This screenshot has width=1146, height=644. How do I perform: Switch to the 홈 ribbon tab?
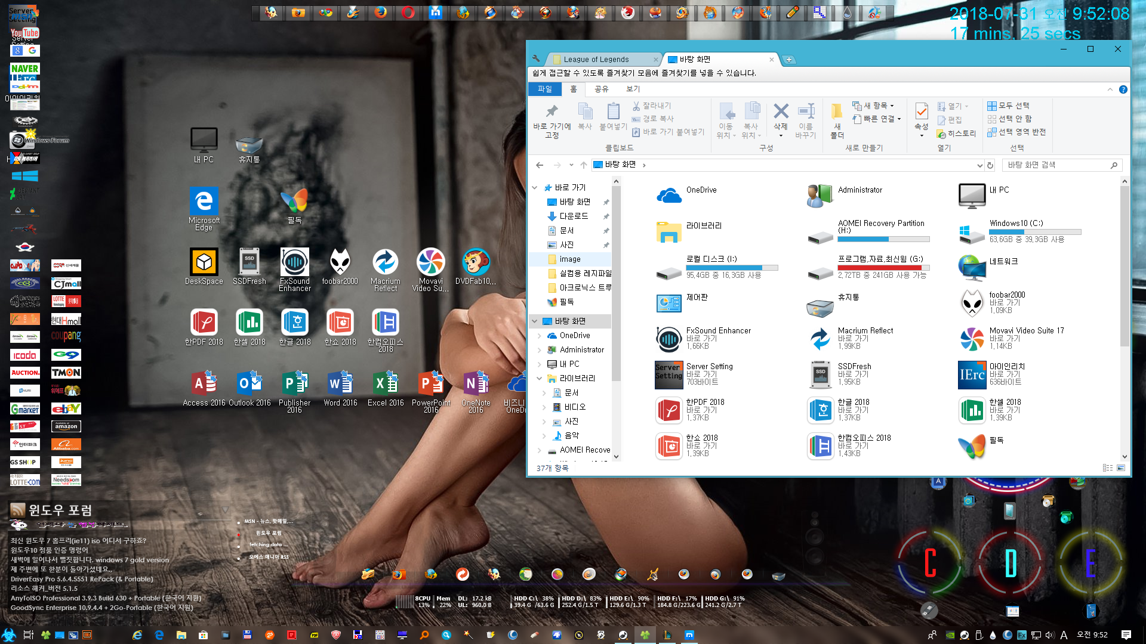coord(574,89)
